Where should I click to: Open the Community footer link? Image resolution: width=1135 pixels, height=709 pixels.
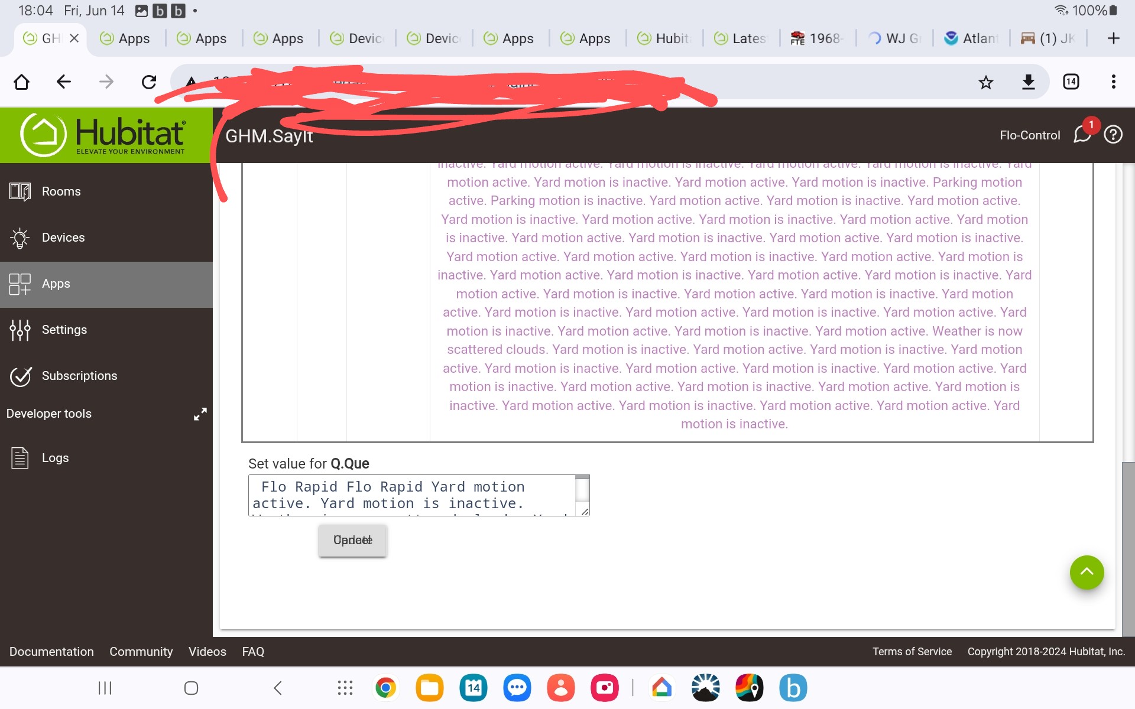coord(141,652)
